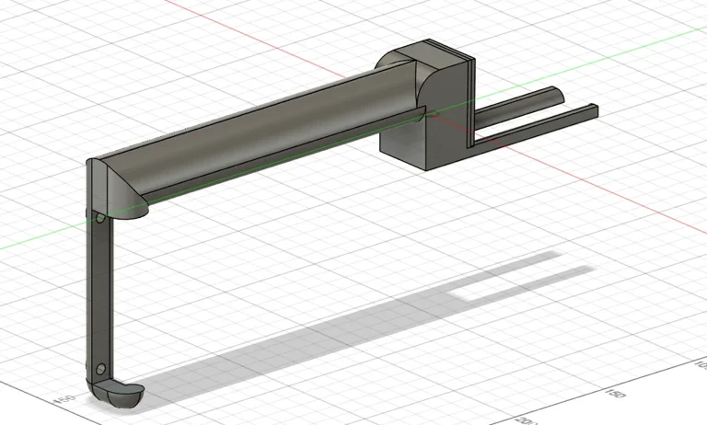Click the 200 grid label at the bottom

[x=525, y=419]
